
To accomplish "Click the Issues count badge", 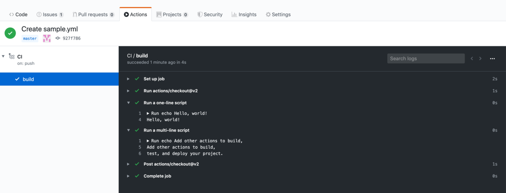I will coord(61,15).
